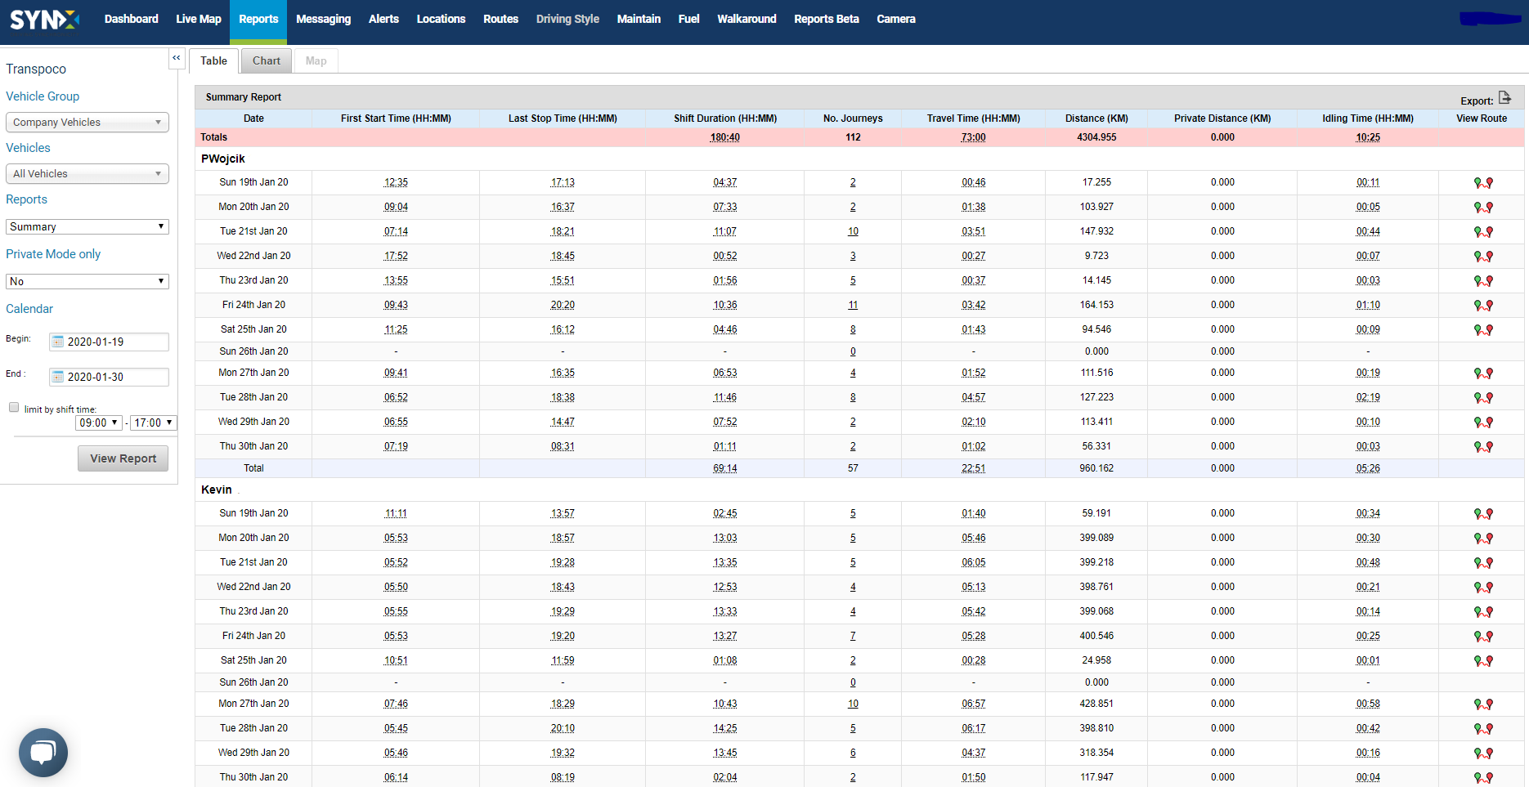Click PWojcik Tue 28th idling time 02:19
The height and width of the screenshot is (787, 1529).
coord(1368,398)
